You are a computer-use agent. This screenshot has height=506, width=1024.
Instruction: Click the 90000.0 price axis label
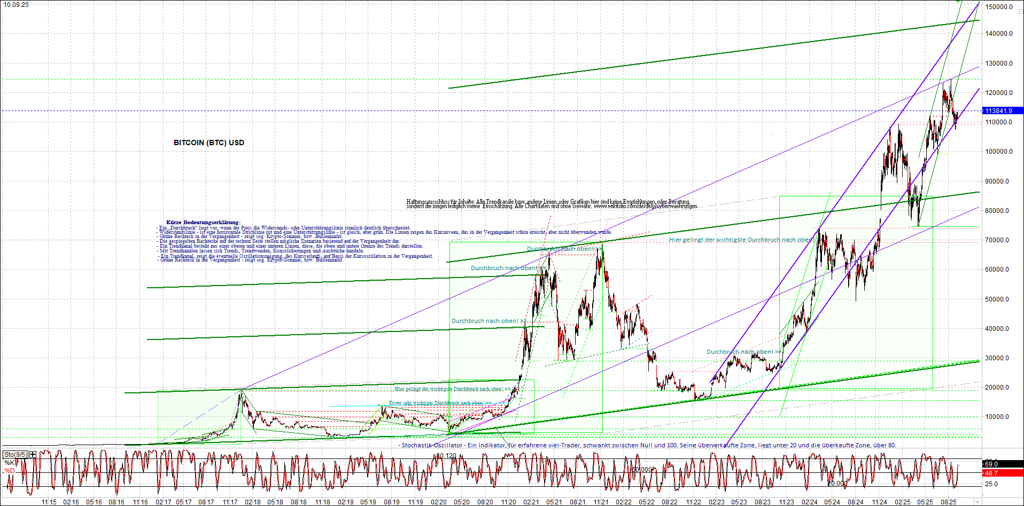pos(997,181)
